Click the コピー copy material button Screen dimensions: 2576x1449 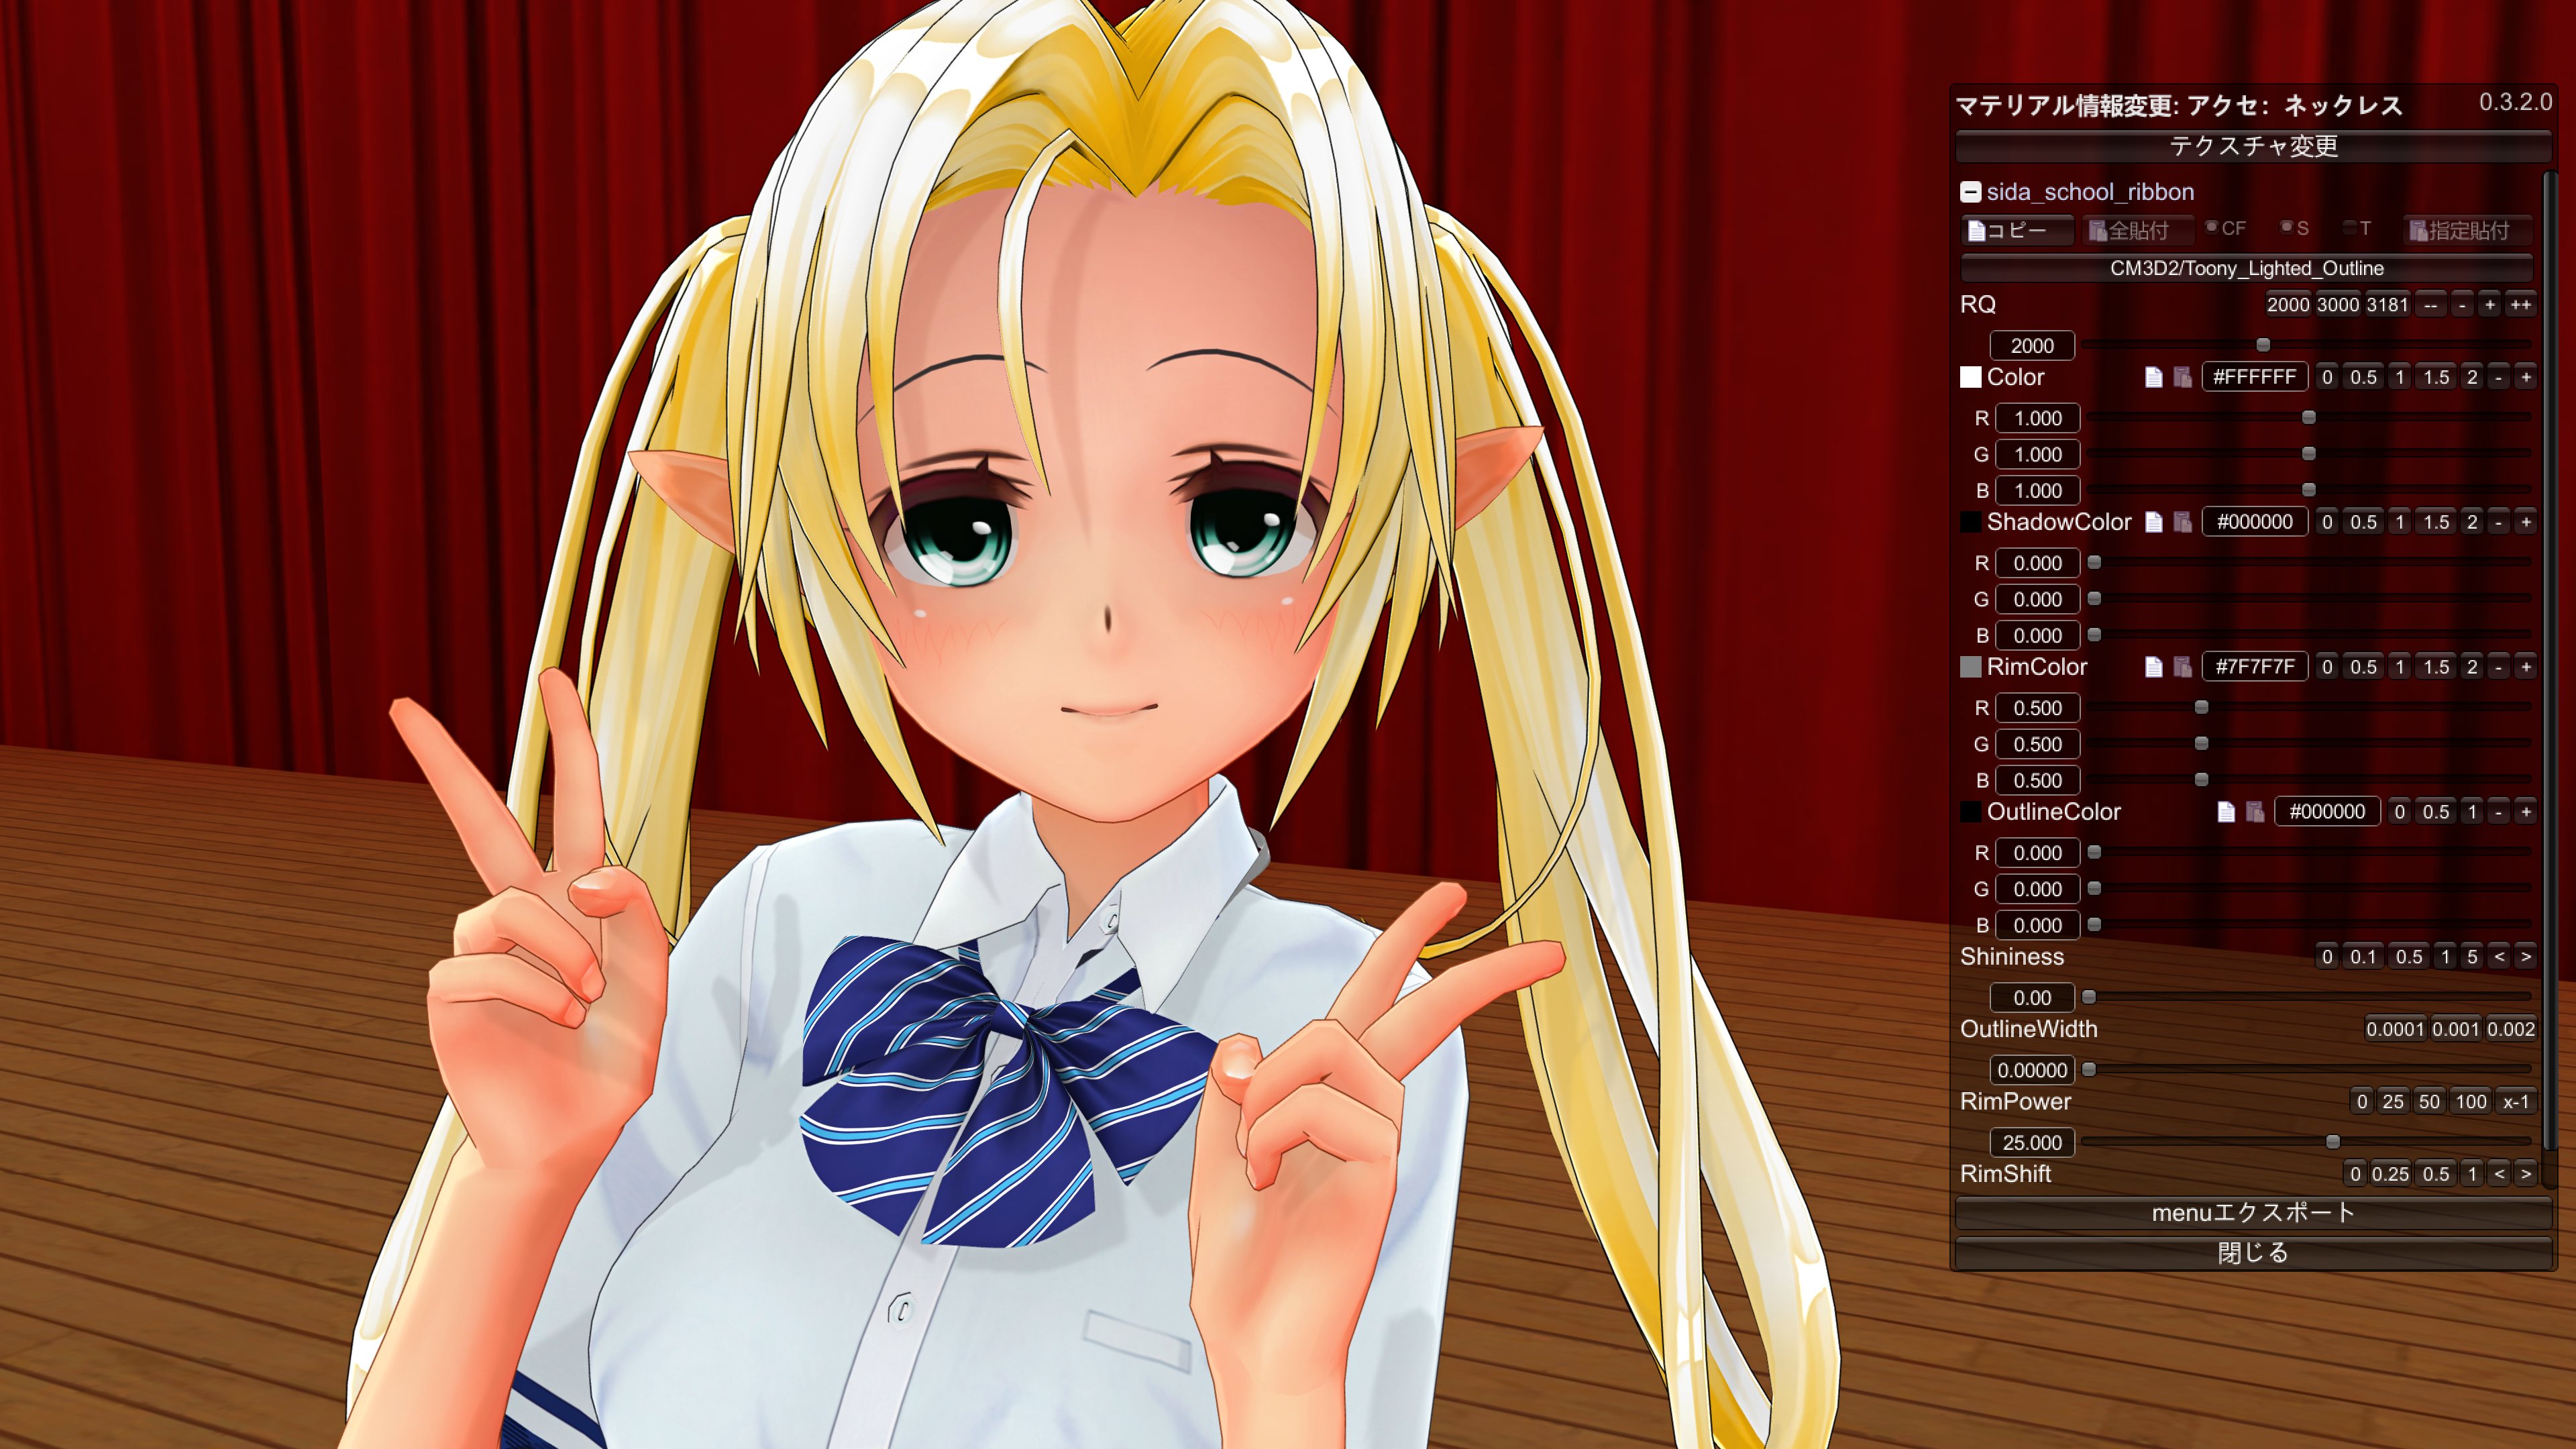point(2016,231)
